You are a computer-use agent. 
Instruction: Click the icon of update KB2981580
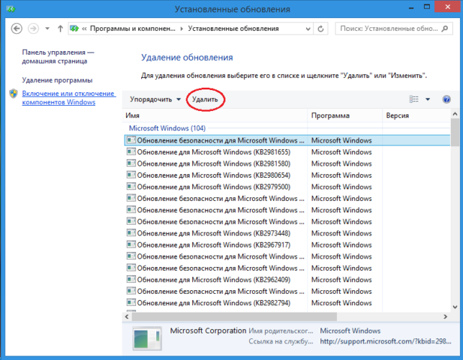click(x=131, y=163)
